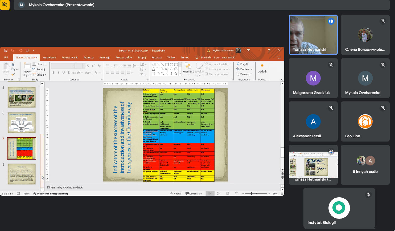Click Tomasz Hetmański video tile
This screenshot has height=231, width=395.
click(x=313, y=35)
